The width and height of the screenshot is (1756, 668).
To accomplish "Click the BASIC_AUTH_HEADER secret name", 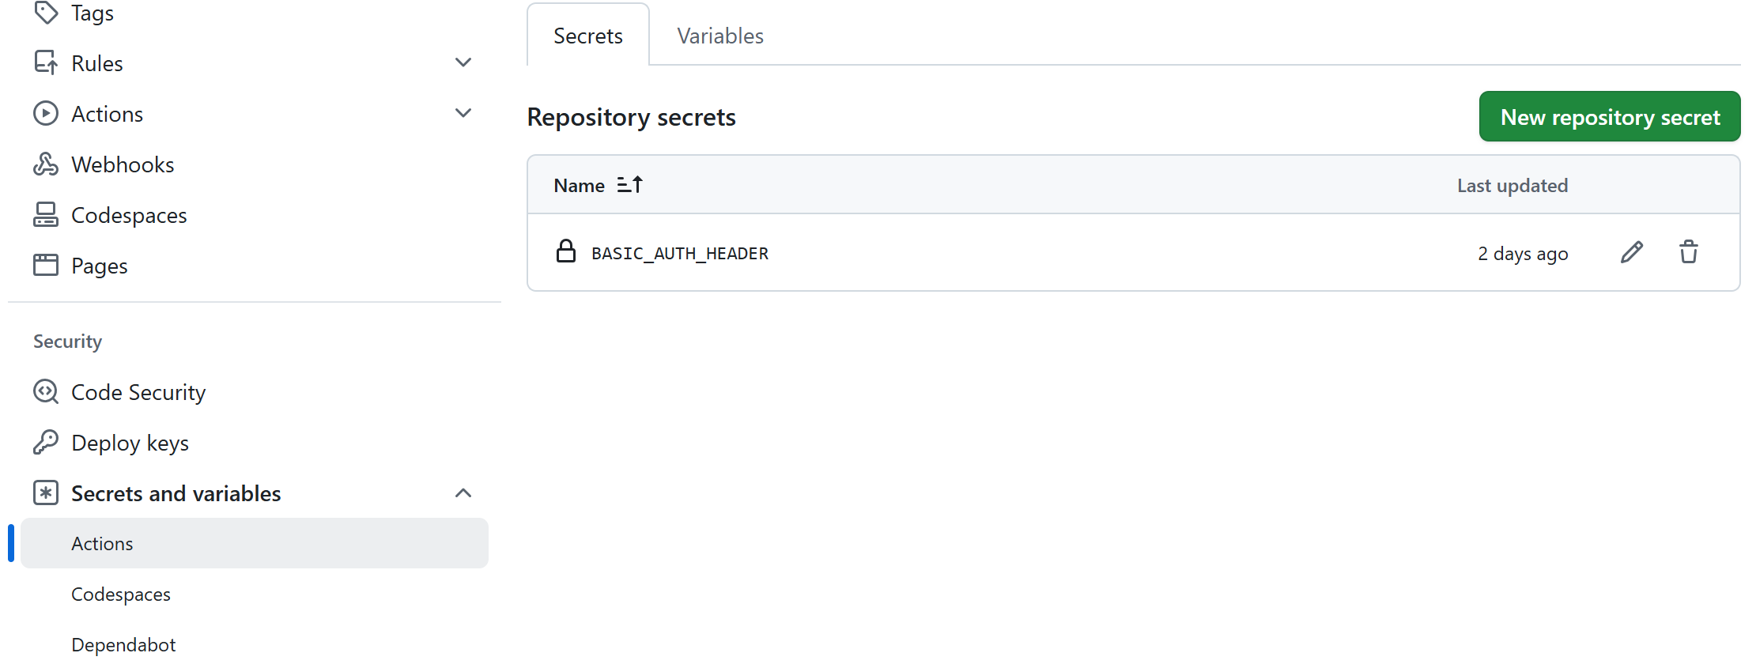I will [680, 253].
